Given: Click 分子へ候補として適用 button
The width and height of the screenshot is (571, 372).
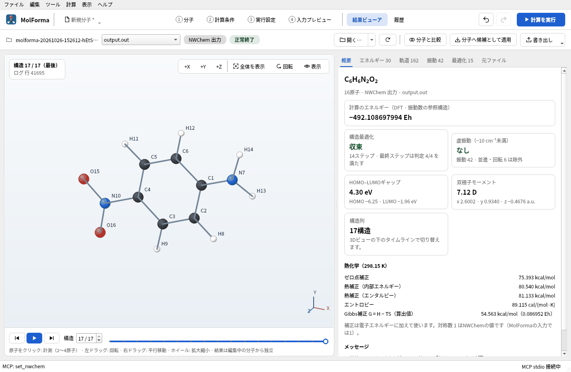Looking at the screenshot, I should click(x=483, y=40).
